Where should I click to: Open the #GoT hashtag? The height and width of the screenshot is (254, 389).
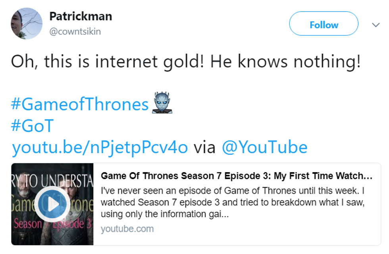(32, 126)
